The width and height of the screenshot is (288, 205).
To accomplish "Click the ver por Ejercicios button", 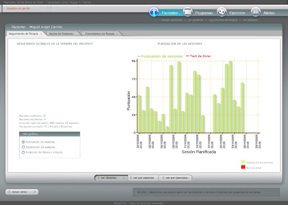I will click(x=175, y=178).
